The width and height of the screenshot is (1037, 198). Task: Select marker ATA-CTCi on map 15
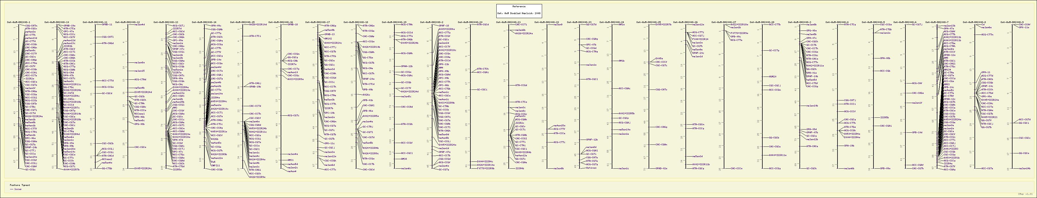(255, 36)
